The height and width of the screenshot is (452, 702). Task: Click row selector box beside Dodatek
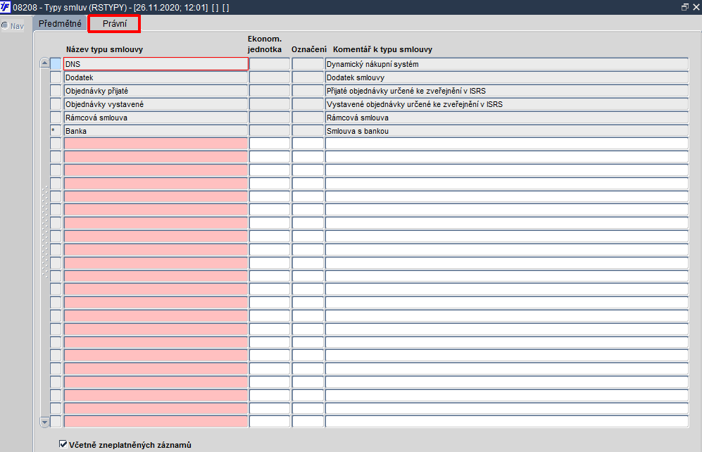pos(56,77)
